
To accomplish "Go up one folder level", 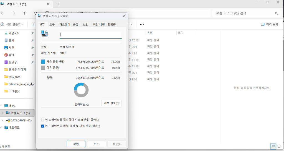I will (24, 13).
